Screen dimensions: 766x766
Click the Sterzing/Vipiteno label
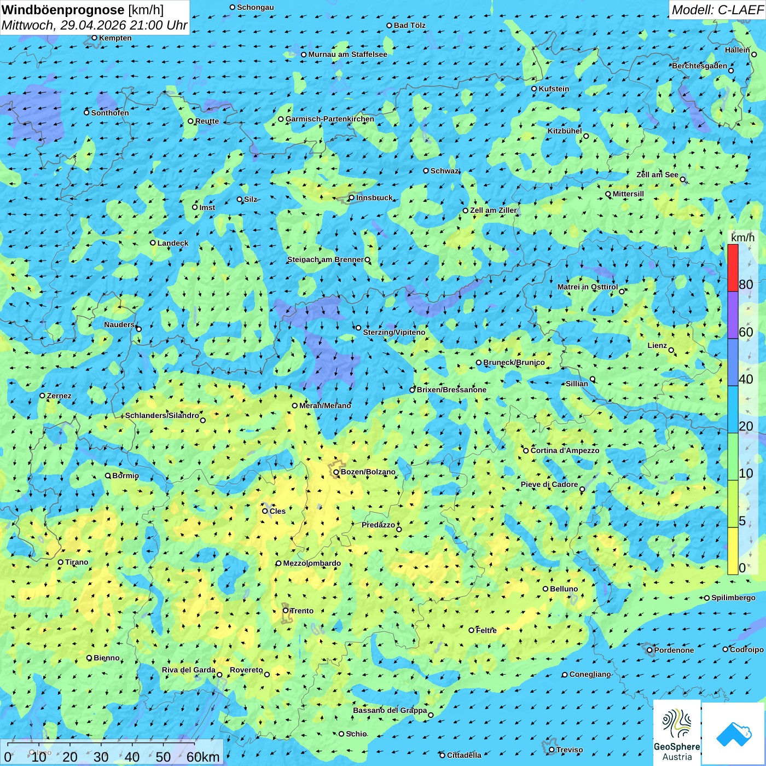click(394, 332)
